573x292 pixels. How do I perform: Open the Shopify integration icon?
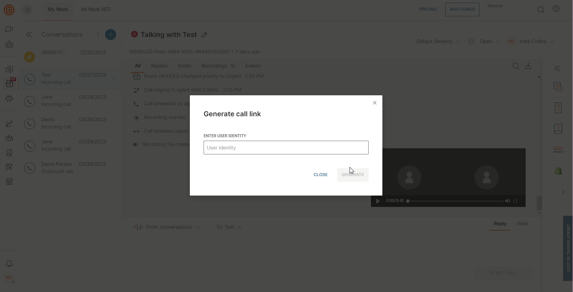(x=558, y=171)
